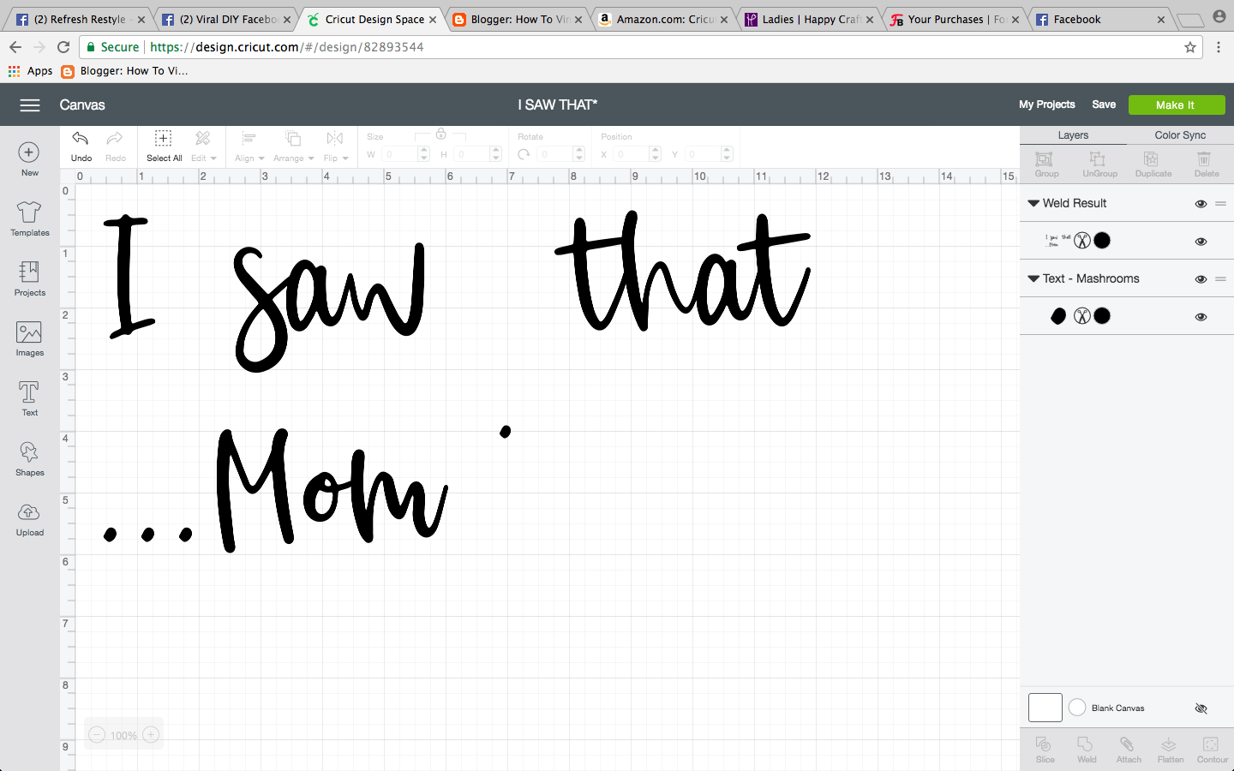Image resolution: width=1234 pixels, height=771 pixels.
Task: Open the Shapes tool
Action: [x=29, y=459]
